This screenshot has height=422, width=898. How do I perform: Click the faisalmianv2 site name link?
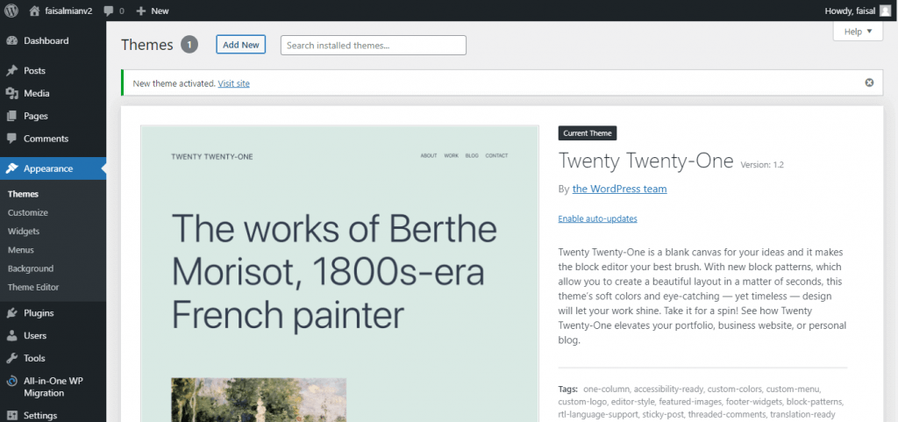(68, 11)
